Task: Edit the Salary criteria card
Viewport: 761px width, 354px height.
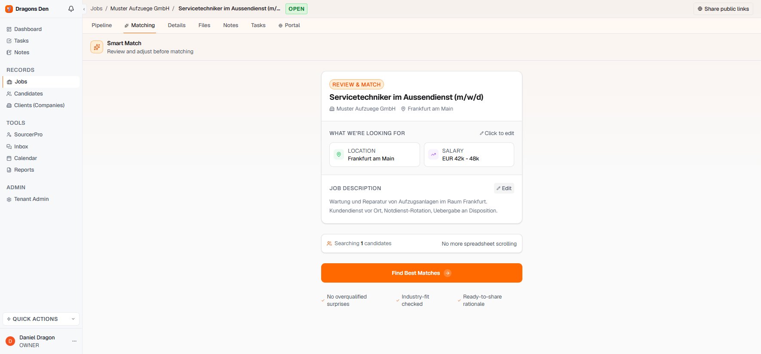Action: 469,154
